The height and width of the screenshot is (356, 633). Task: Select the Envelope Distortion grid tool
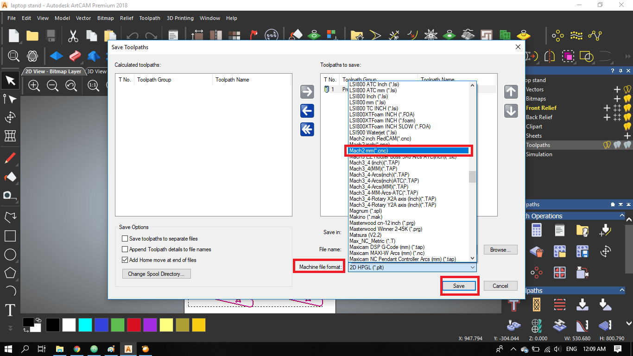click(x=10, y=135)
